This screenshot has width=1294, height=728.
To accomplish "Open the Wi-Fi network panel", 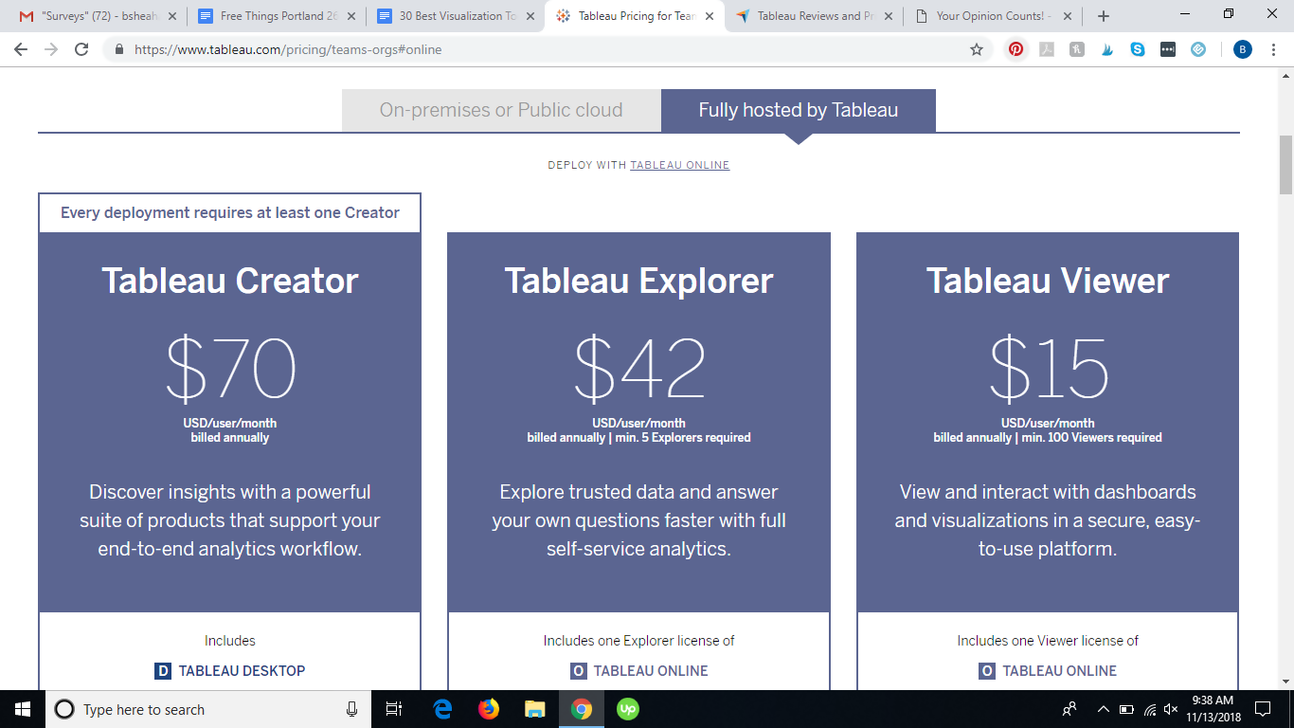I will point(1150,709).
